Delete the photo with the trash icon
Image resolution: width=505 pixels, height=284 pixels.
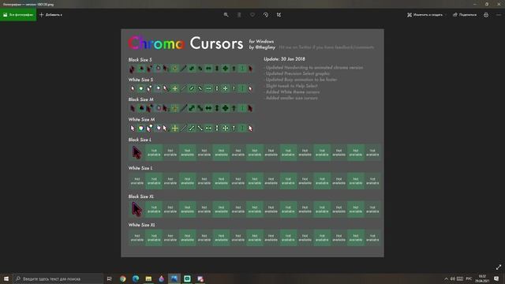coord(239,15)
